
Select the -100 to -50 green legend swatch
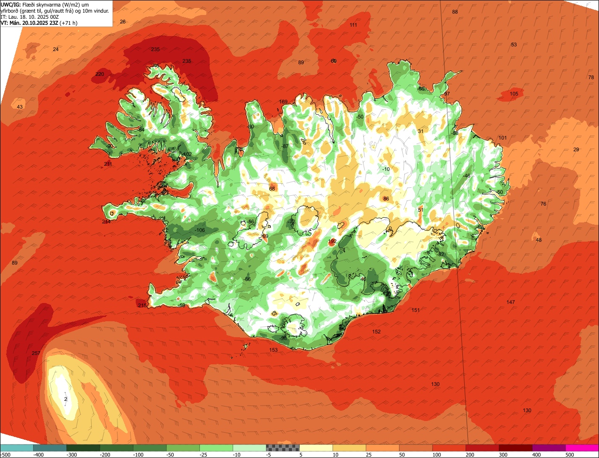150,448
